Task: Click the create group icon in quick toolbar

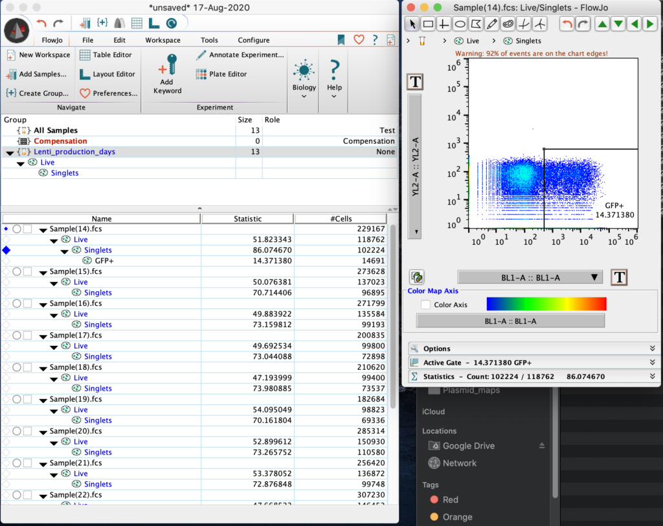Action: [102, 23]
